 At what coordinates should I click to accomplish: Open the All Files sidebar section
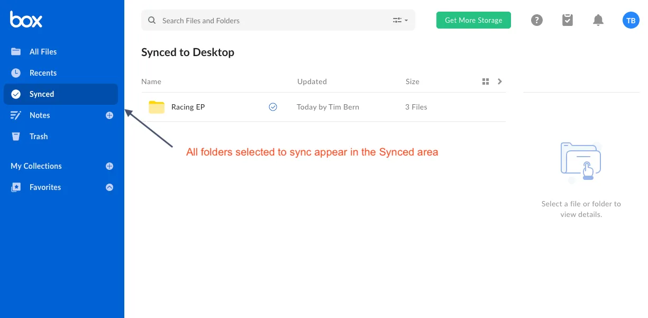click(42, 51)
